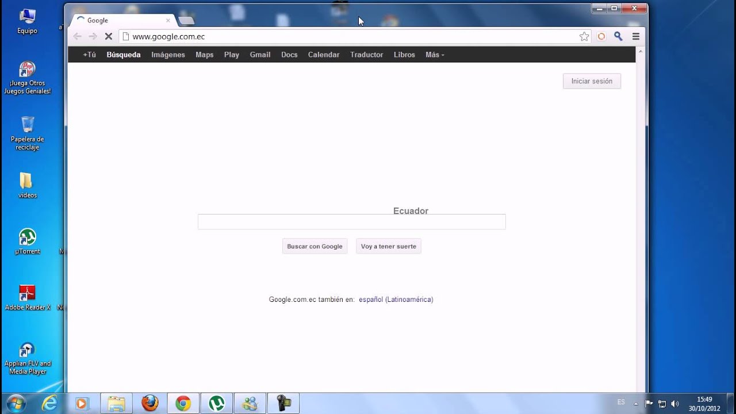Open Docs from the Google bar
The image size is (736, 414).
click(289, 55)
